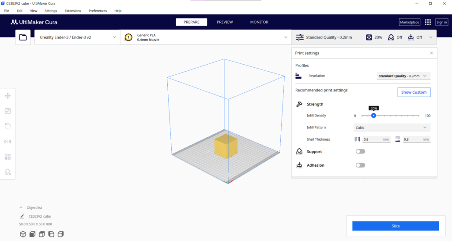The height and width of the screenshot is (241, 452).
Task: Toggle the Support switch on
Action: 360,151
